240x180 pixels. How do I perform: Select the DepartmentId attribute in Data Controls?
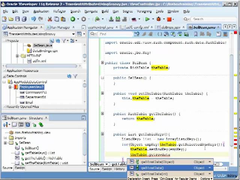click(x=36, y=97)
